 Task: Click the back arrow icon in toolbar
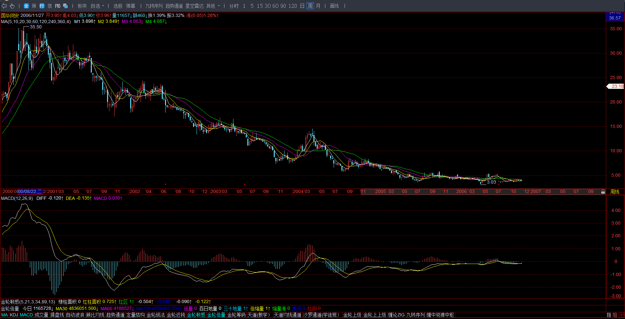(x=4, y=6)
